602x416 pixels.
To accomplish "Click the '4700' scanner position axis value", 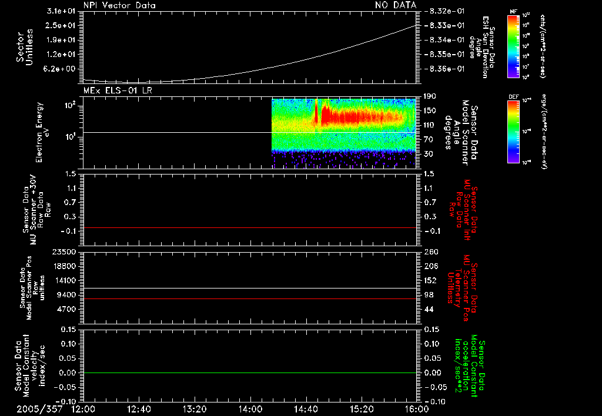I will [66, 309].
